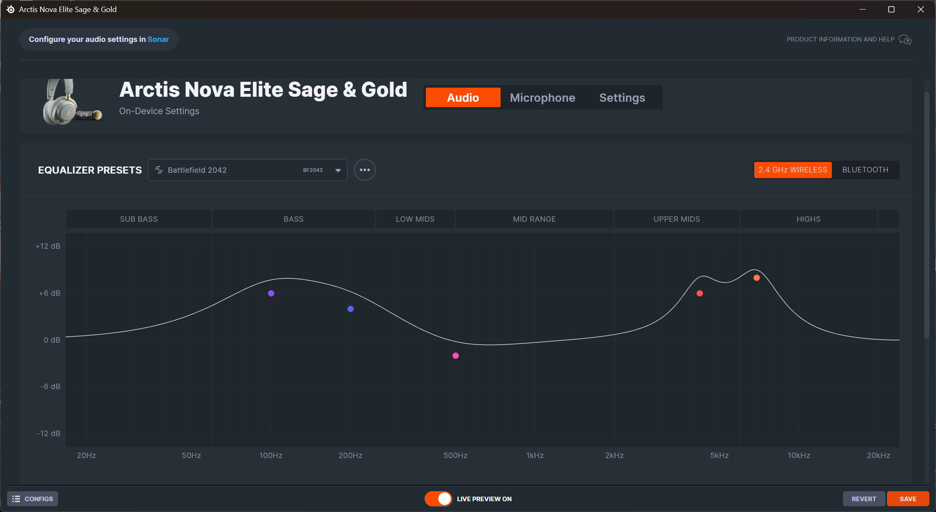Image resolution: width=936 pixels, height=512 pixels.
Task: Select 2.4 GHz WIRELESS mode
Action: [x=792, y=170]
